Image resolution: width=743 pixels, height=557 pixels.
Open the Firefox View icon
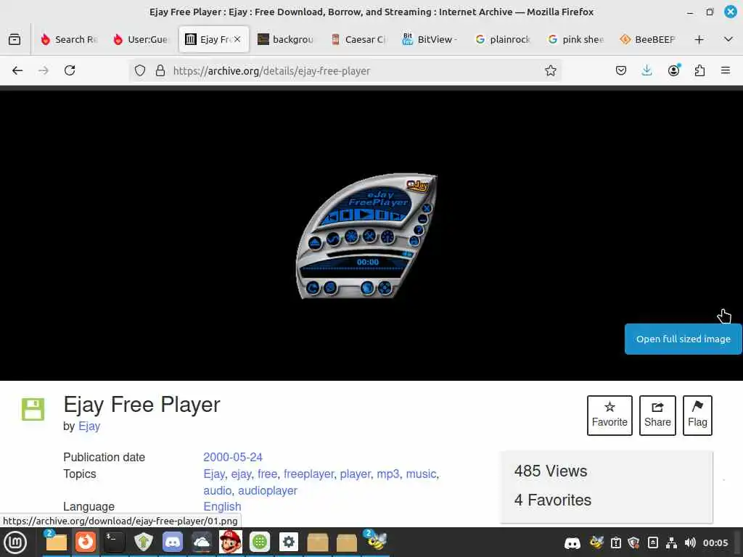point(15,39)
